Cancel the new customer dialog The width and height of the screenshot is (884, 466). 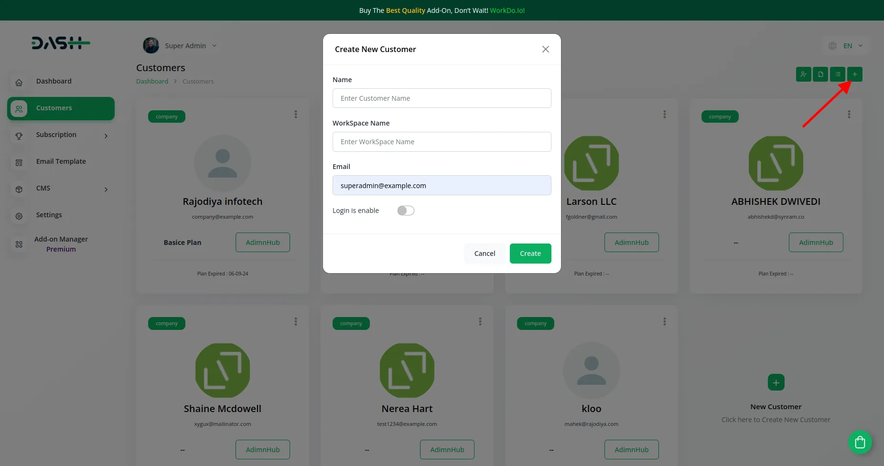point(484,254)
